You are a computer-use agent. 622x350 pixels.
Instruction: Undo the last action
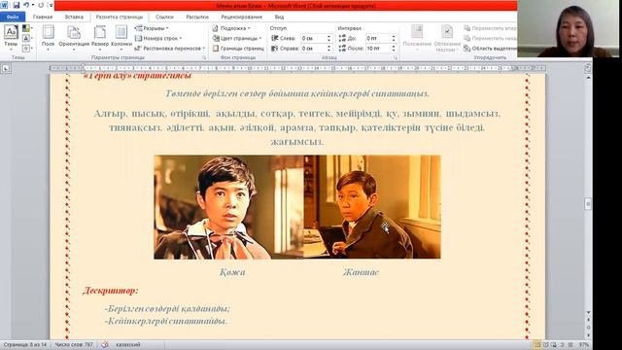(26, 5)
